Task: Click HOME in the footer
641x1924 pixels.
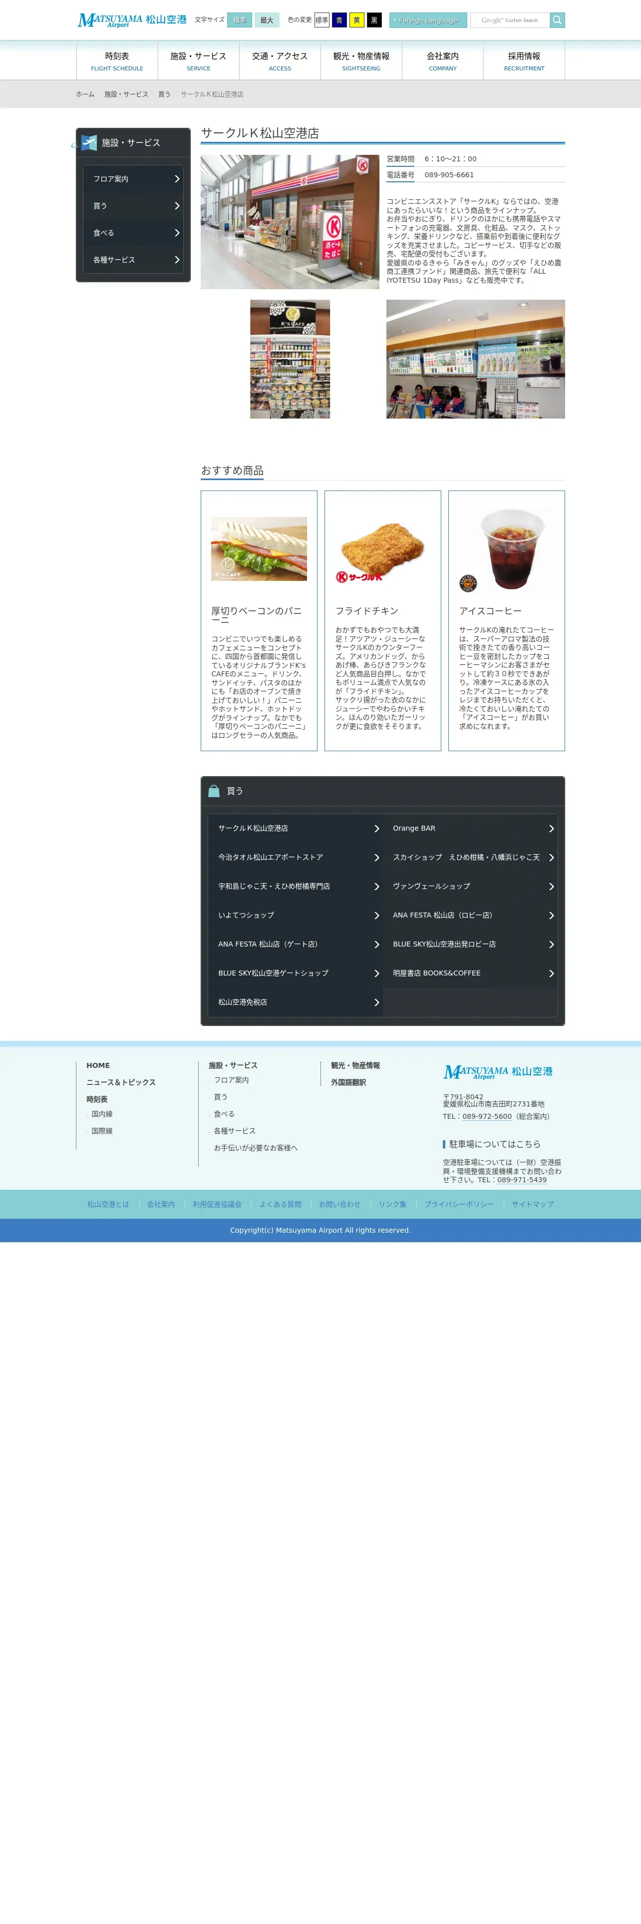Action: click(98, 1066)
